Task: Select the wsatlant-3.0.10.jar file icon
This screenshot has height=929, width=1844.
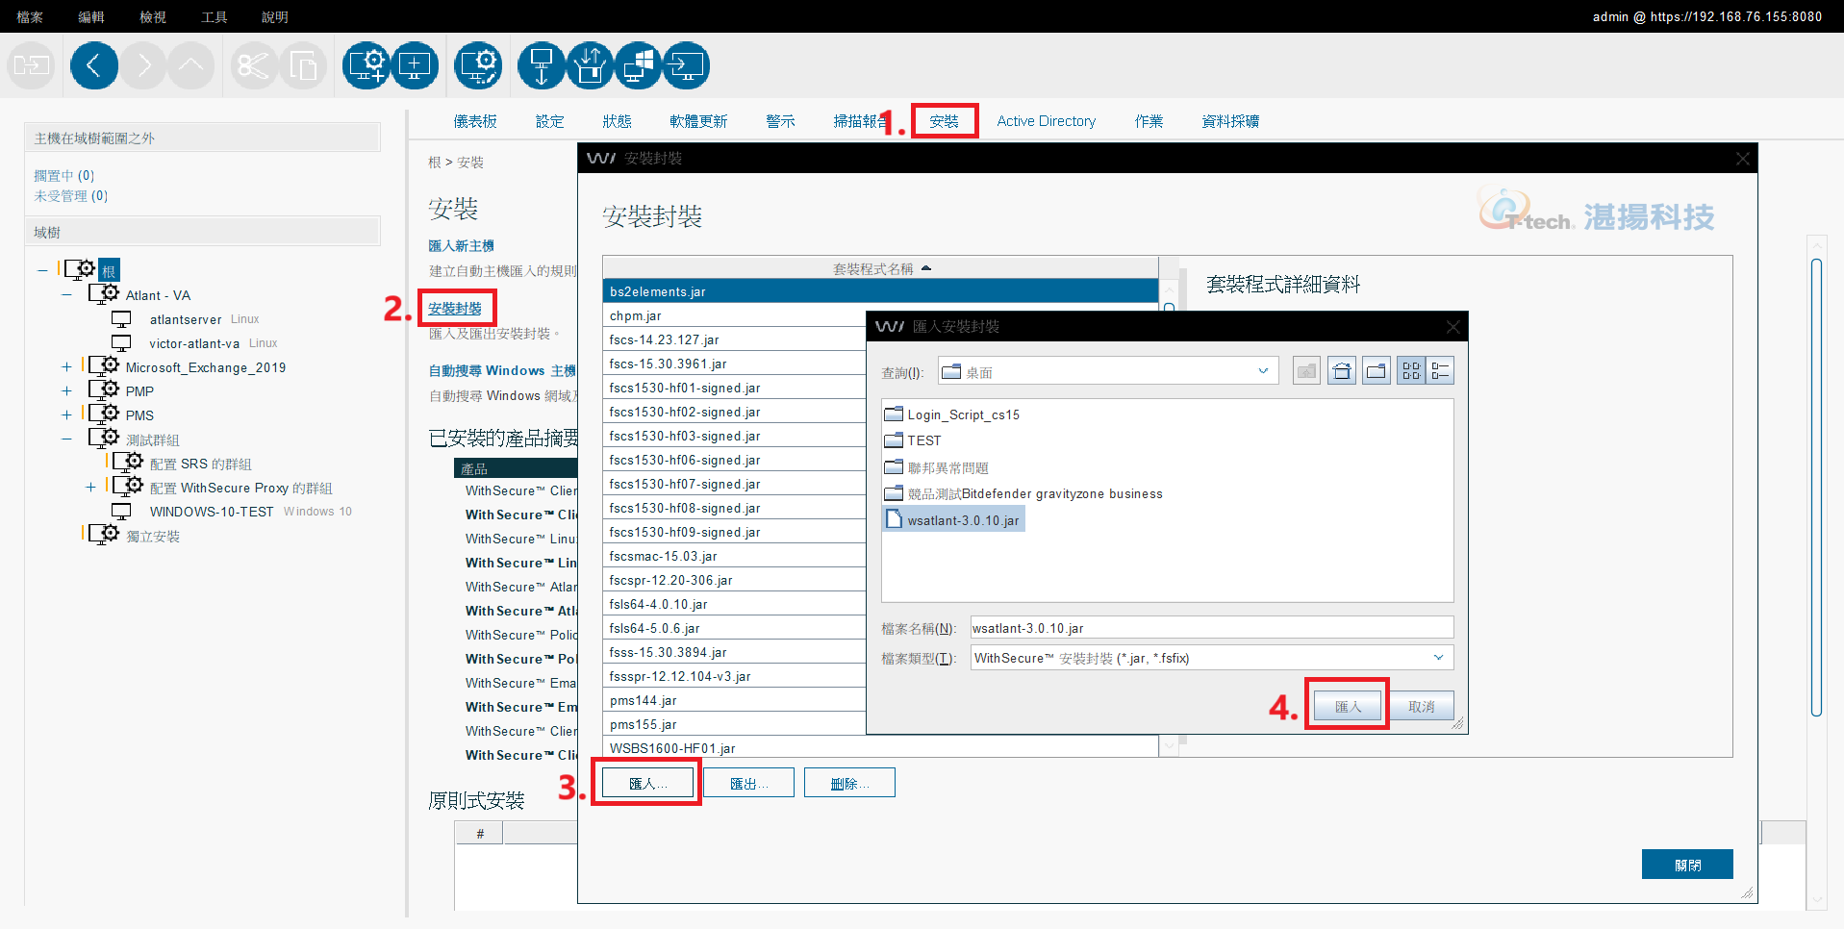Action: pyautogui.click(x=894, y=519)
